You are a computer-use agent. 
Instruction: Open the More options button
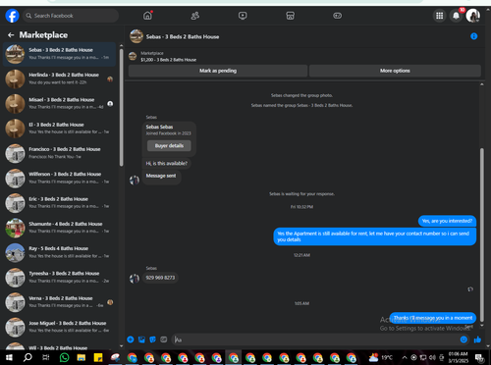(x=395, y=71)
